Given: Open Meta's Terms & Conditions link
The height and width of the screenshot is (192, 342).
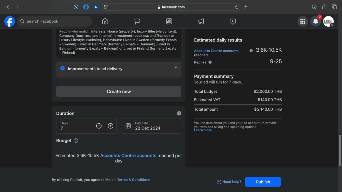Looking at the screenshot, I should 134,180.
